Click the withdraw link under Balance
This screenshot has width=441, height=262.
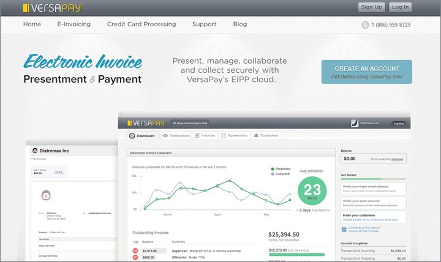(397, 159)
